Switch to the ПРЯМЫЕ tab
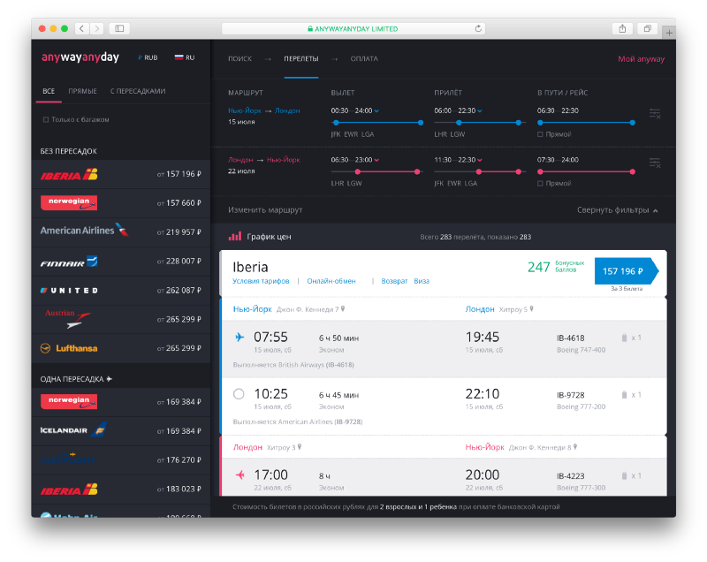707x562 pixels. tap(82, 91)
